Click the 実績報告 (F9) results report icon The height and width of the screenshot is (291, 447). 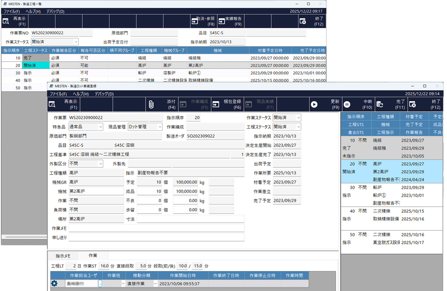[222, 21]
